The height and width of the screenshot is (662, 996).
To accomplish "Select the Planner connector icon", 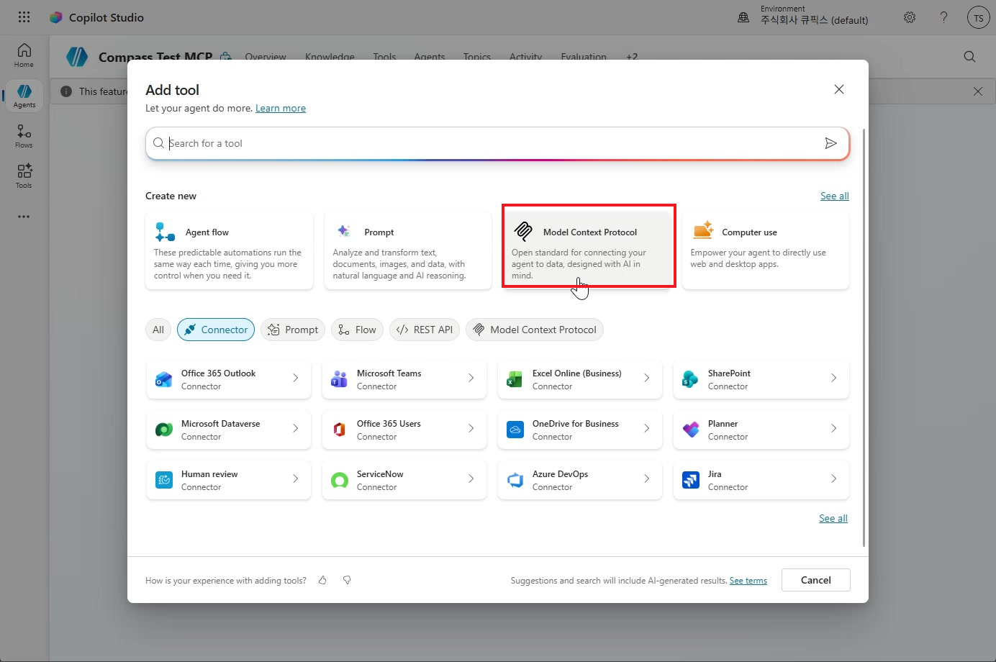I will point(691,430).
